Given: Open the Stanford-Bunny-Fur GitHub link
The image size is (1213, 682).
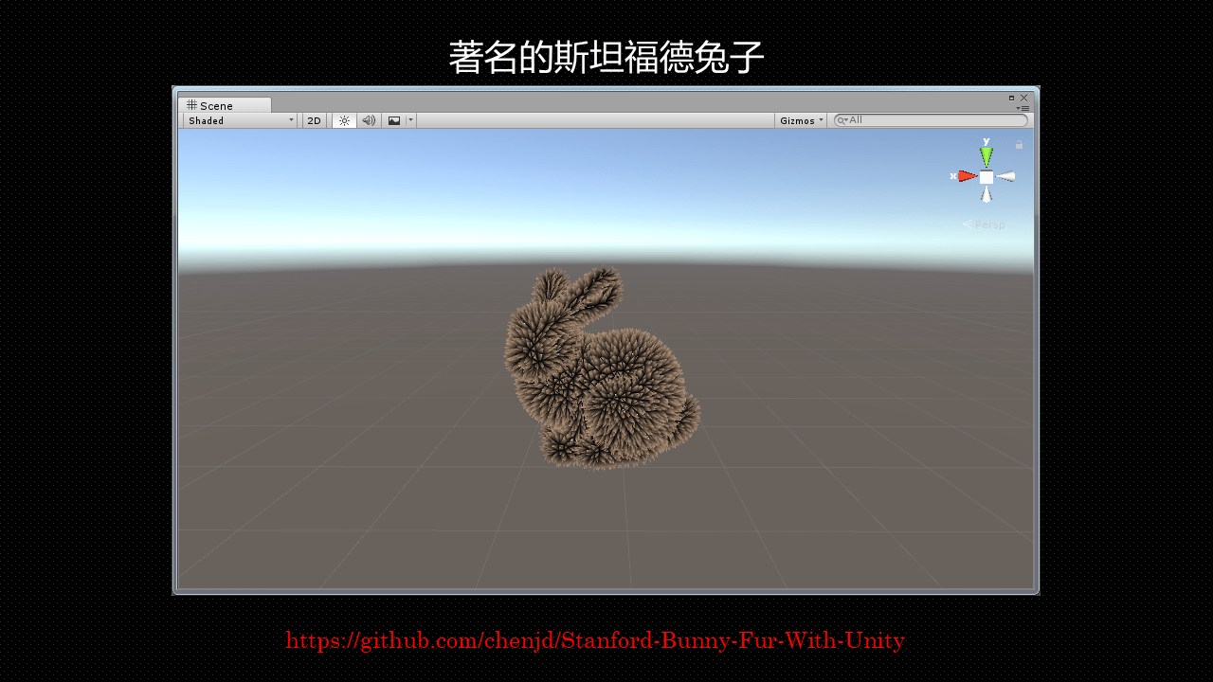Looking at the screenshot, I should point(595,641).
